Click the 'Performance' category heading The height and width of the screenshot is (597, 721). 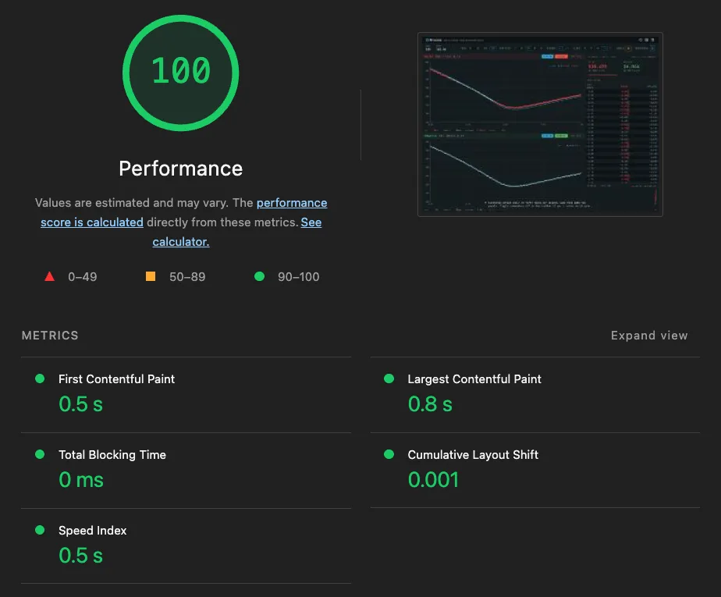pos(181,169)
